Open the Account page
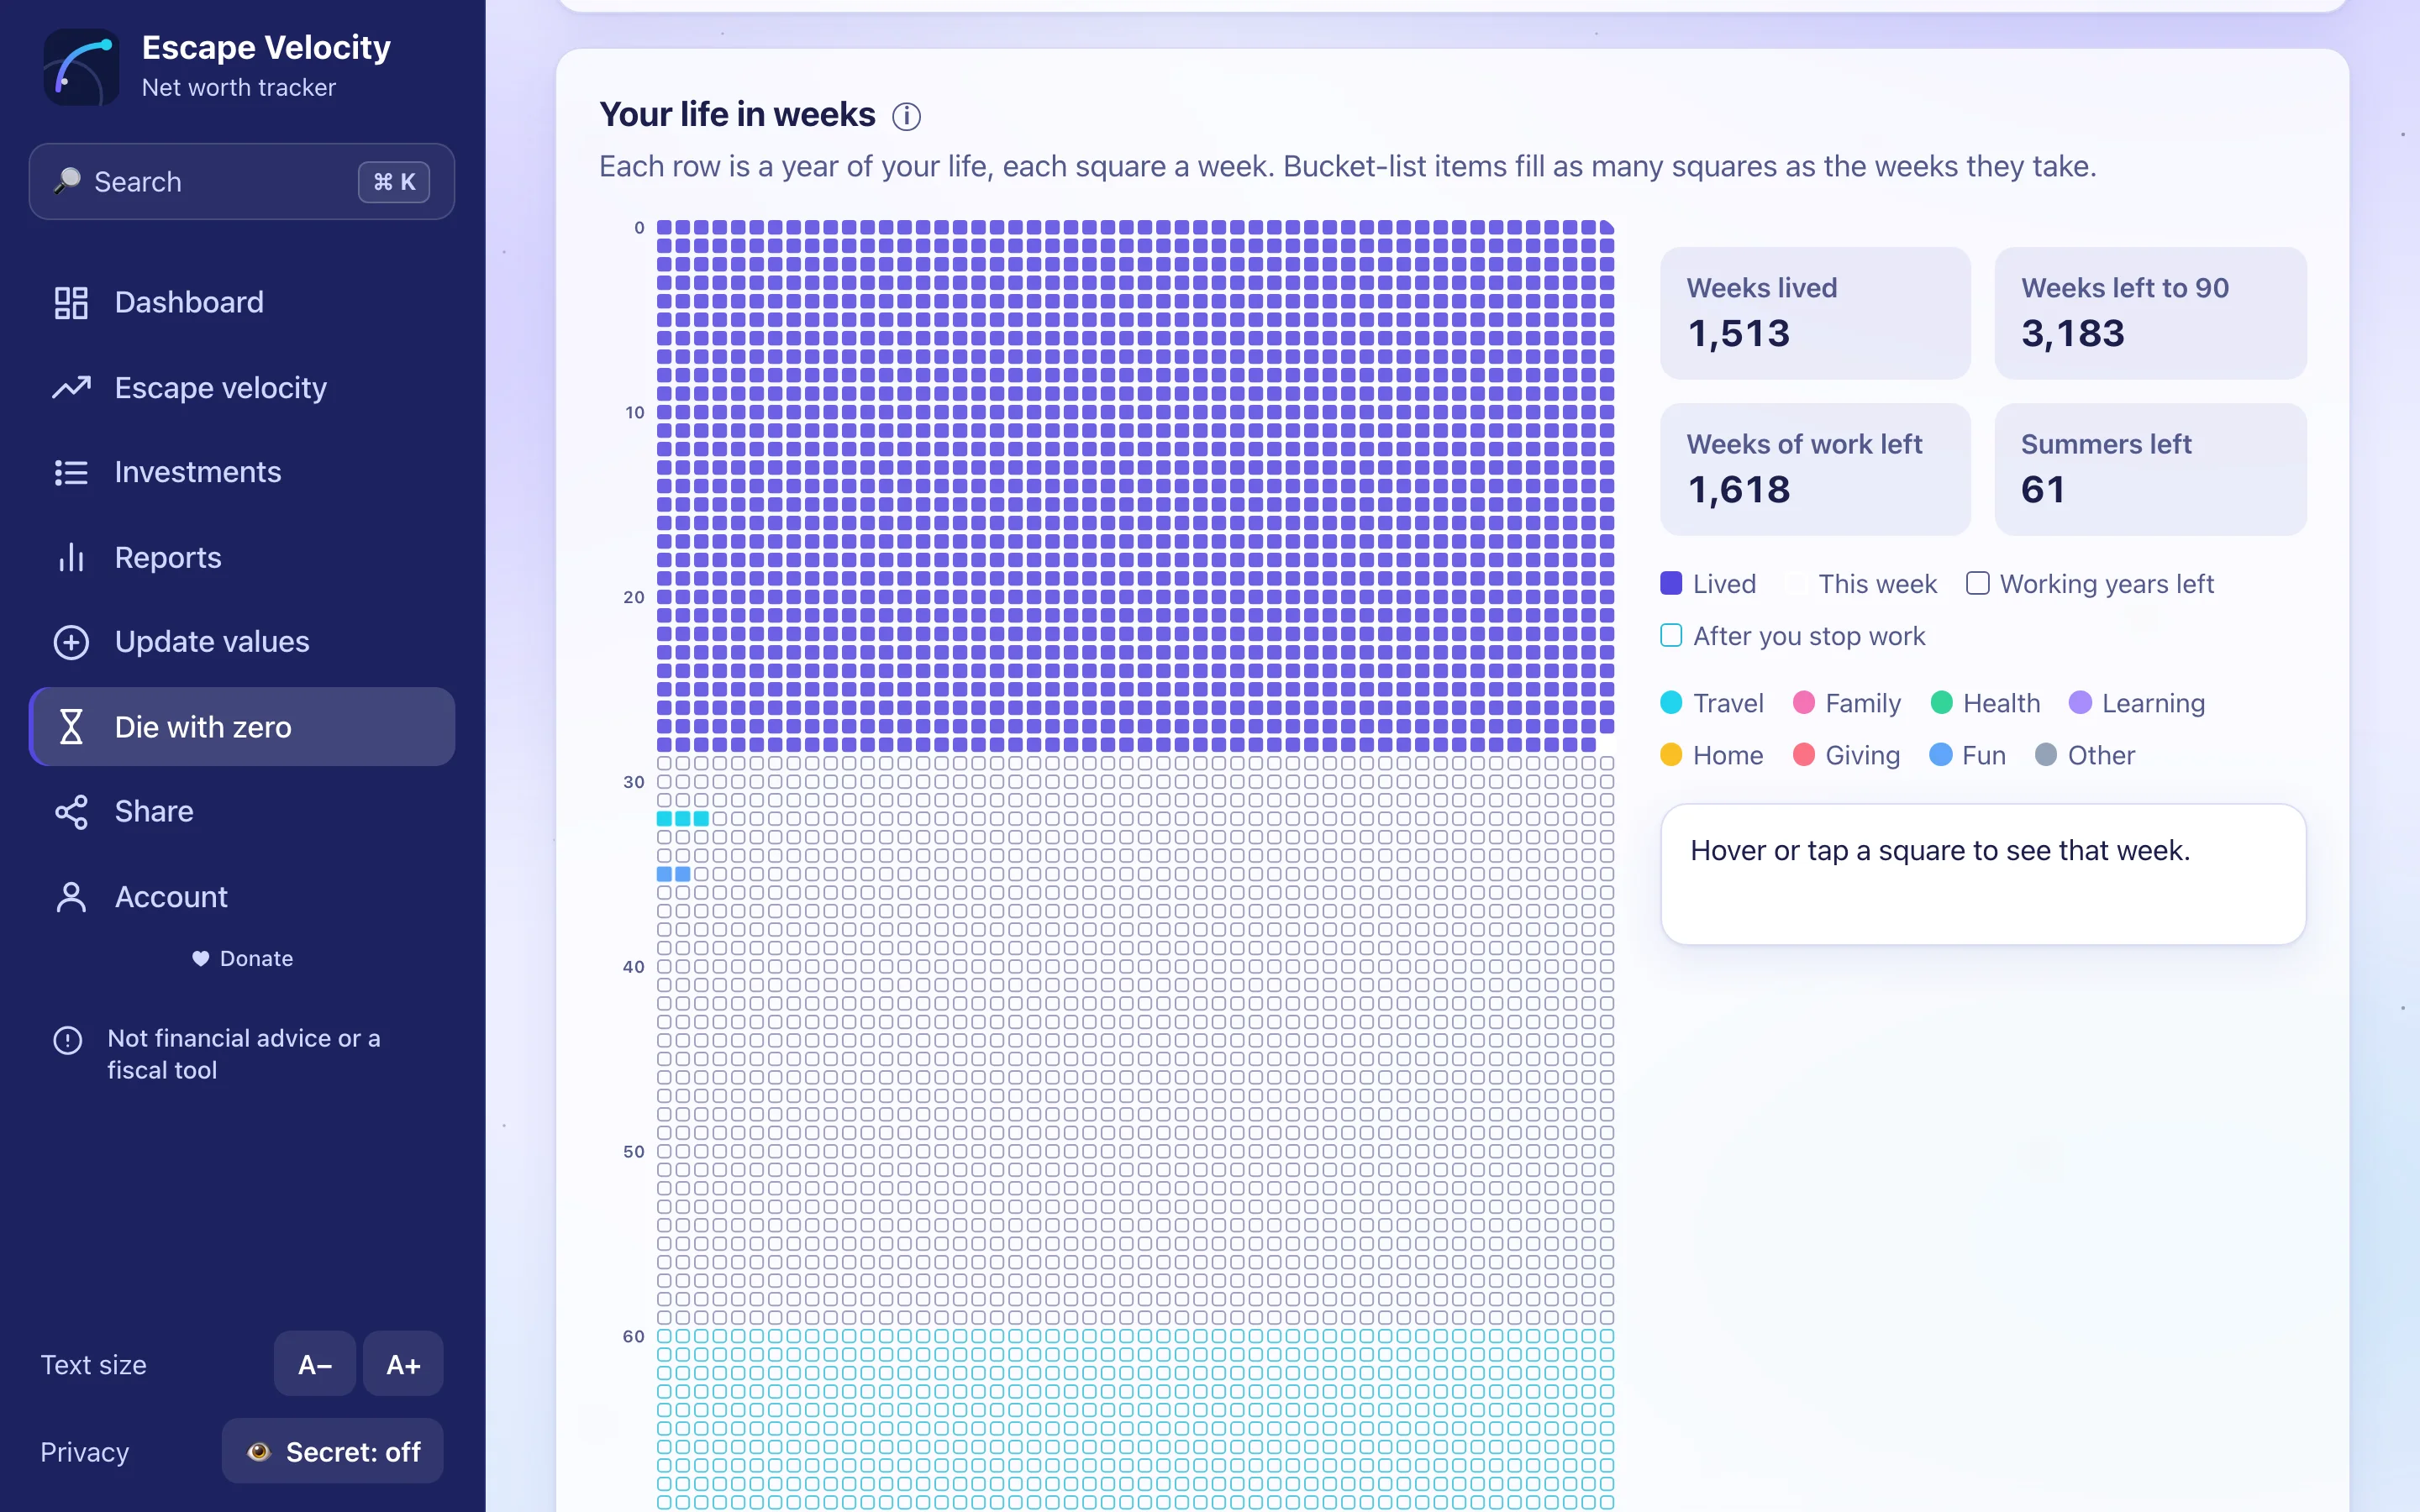The height and width of the screenshot is (1512, 2420). tap(241, 897)
